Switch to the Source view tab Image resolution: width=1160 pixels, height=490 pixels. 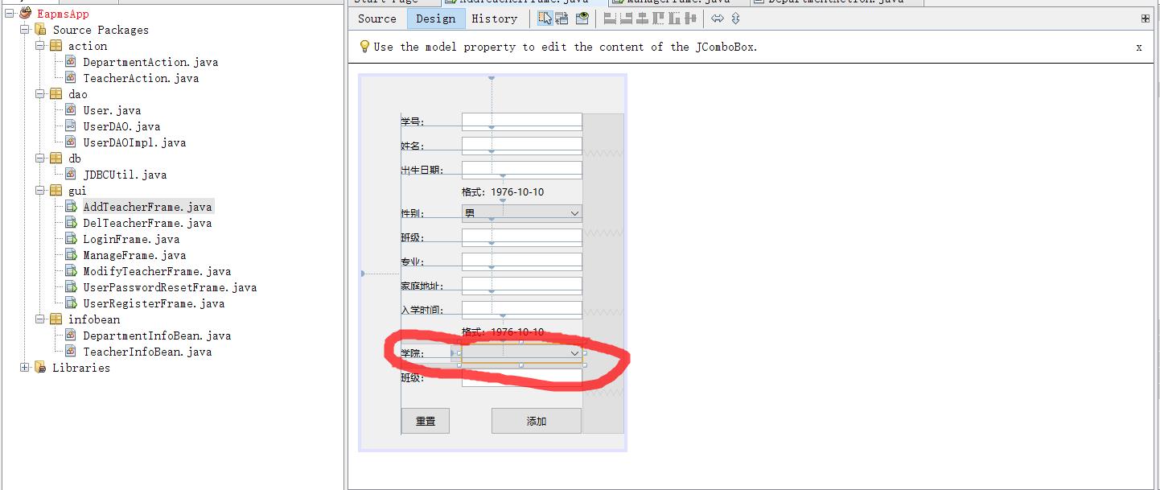377,19
